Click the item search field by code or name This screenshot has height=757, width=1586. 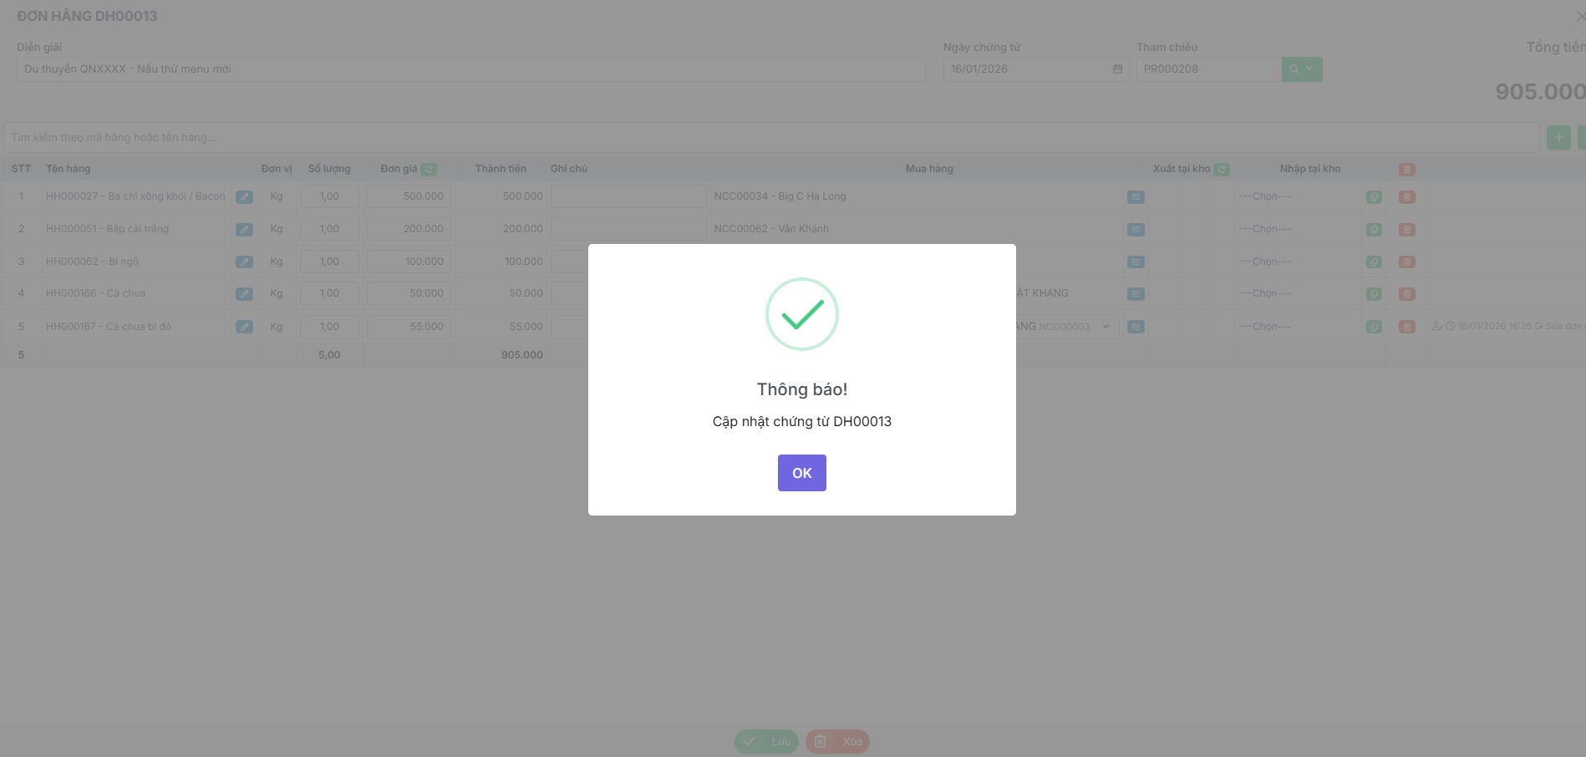tap(769, 138)
